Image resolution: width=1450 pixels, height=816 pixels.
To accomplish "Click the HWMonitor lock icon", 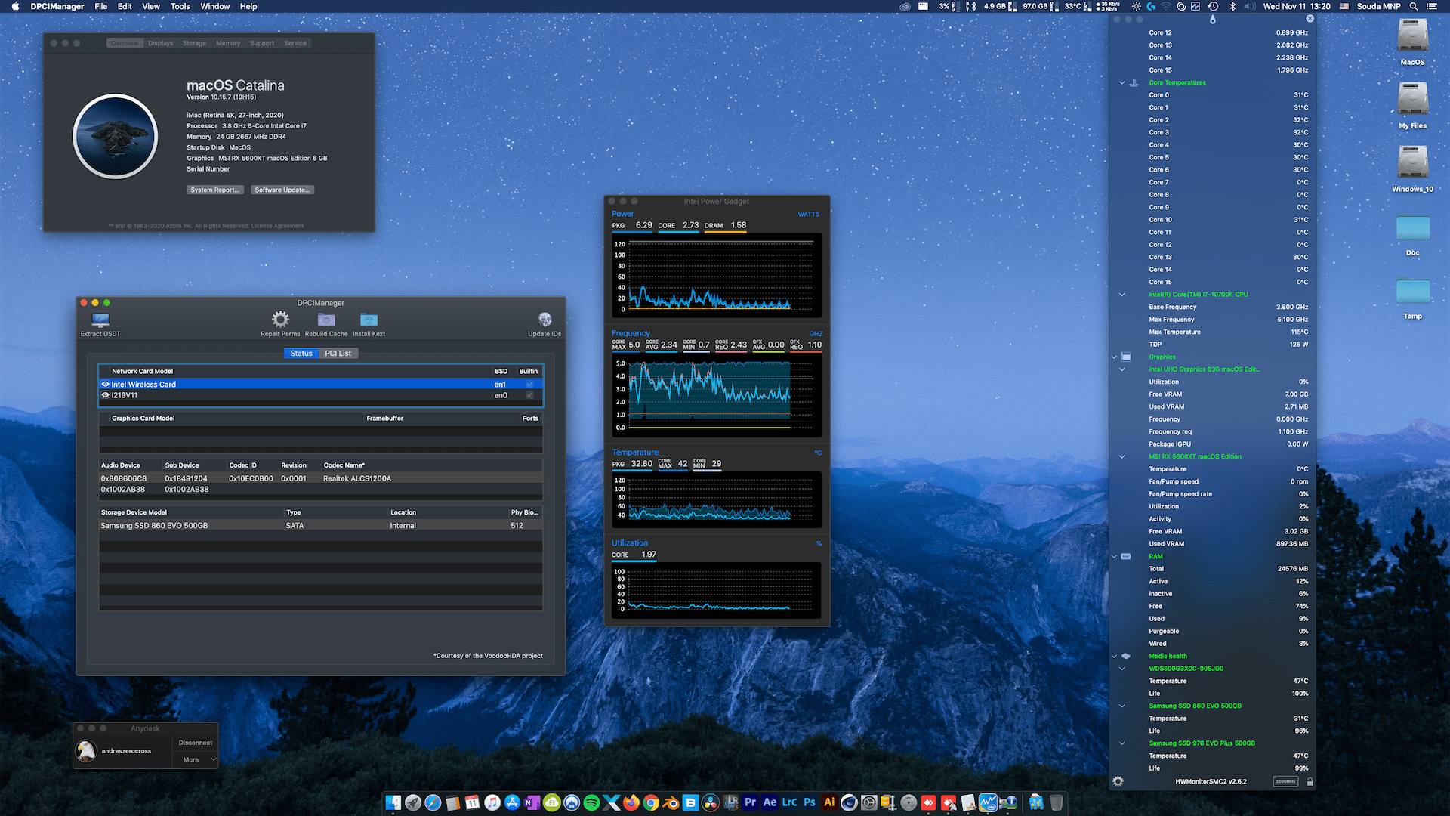I will pyautogui.click(x=1310, y=782).
